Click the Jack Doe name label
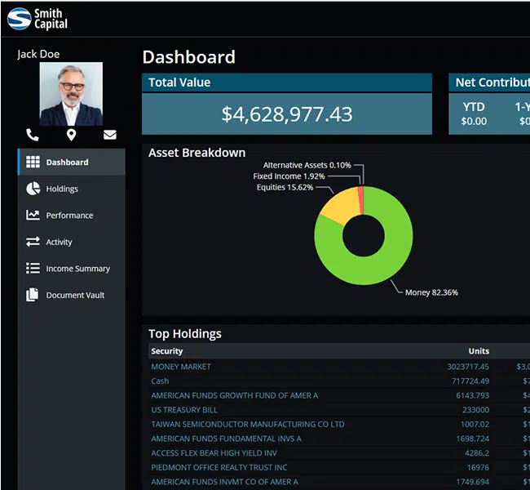 pyautogui.click(x=38, y=54)
